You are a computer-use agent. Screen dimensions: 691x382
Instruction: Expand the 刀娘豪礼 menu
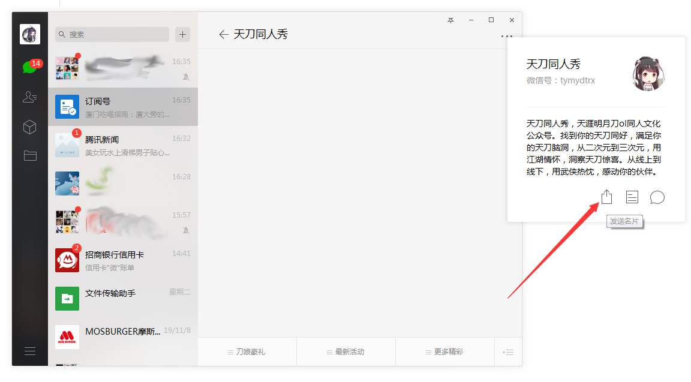[247, 351]
